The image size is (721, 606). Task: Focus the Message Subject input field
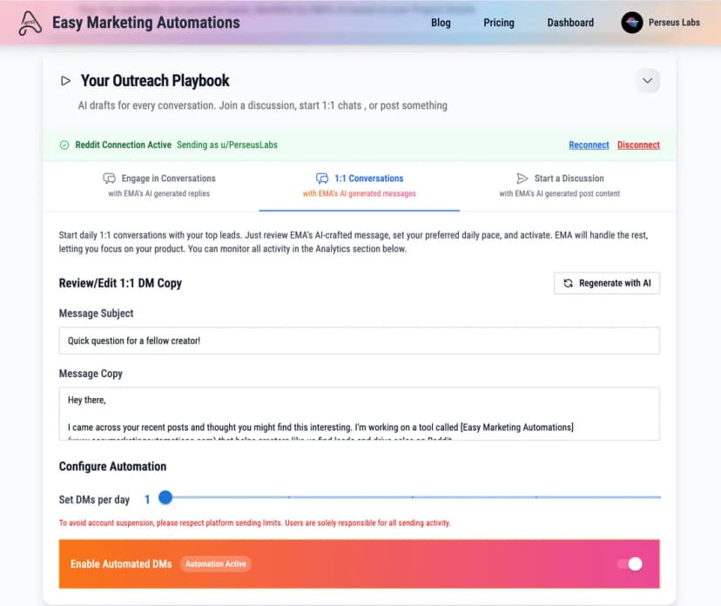click(x=359, y=340)
